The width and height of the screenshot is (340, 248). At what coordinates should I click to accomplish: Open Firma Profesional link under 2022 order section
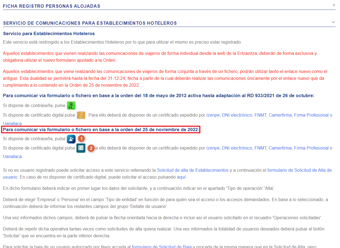tap(311, 148)
